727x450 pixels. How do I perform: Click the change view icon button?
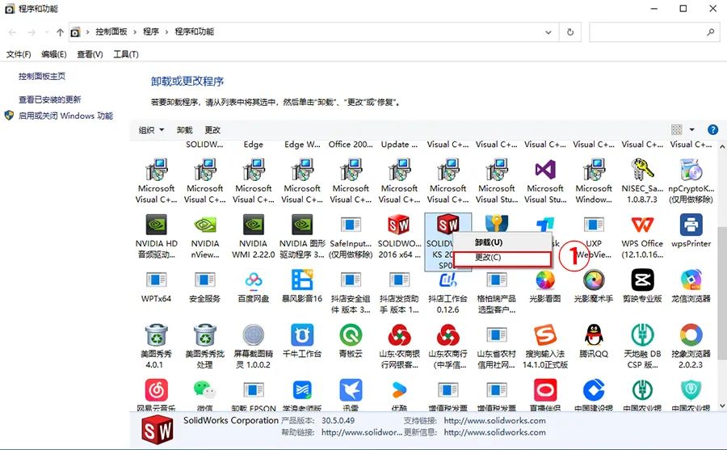click(677, 130)
